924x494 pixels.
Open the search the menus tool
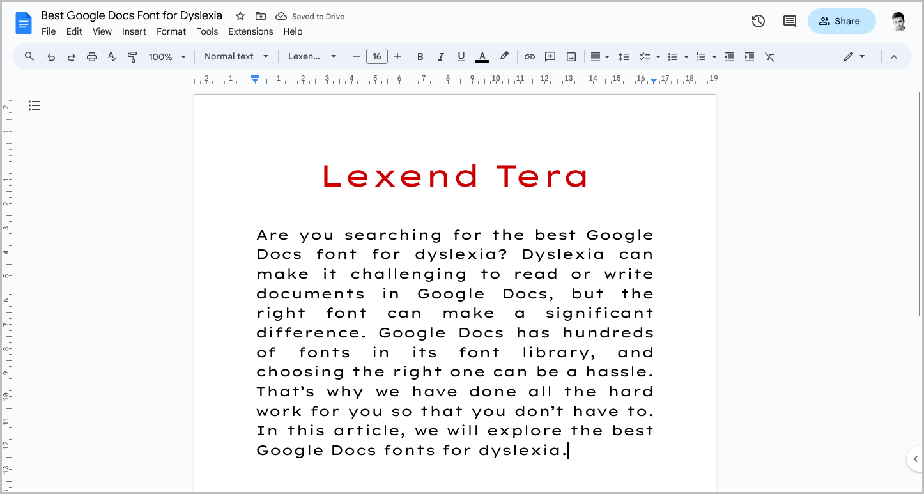coord(29,57)
